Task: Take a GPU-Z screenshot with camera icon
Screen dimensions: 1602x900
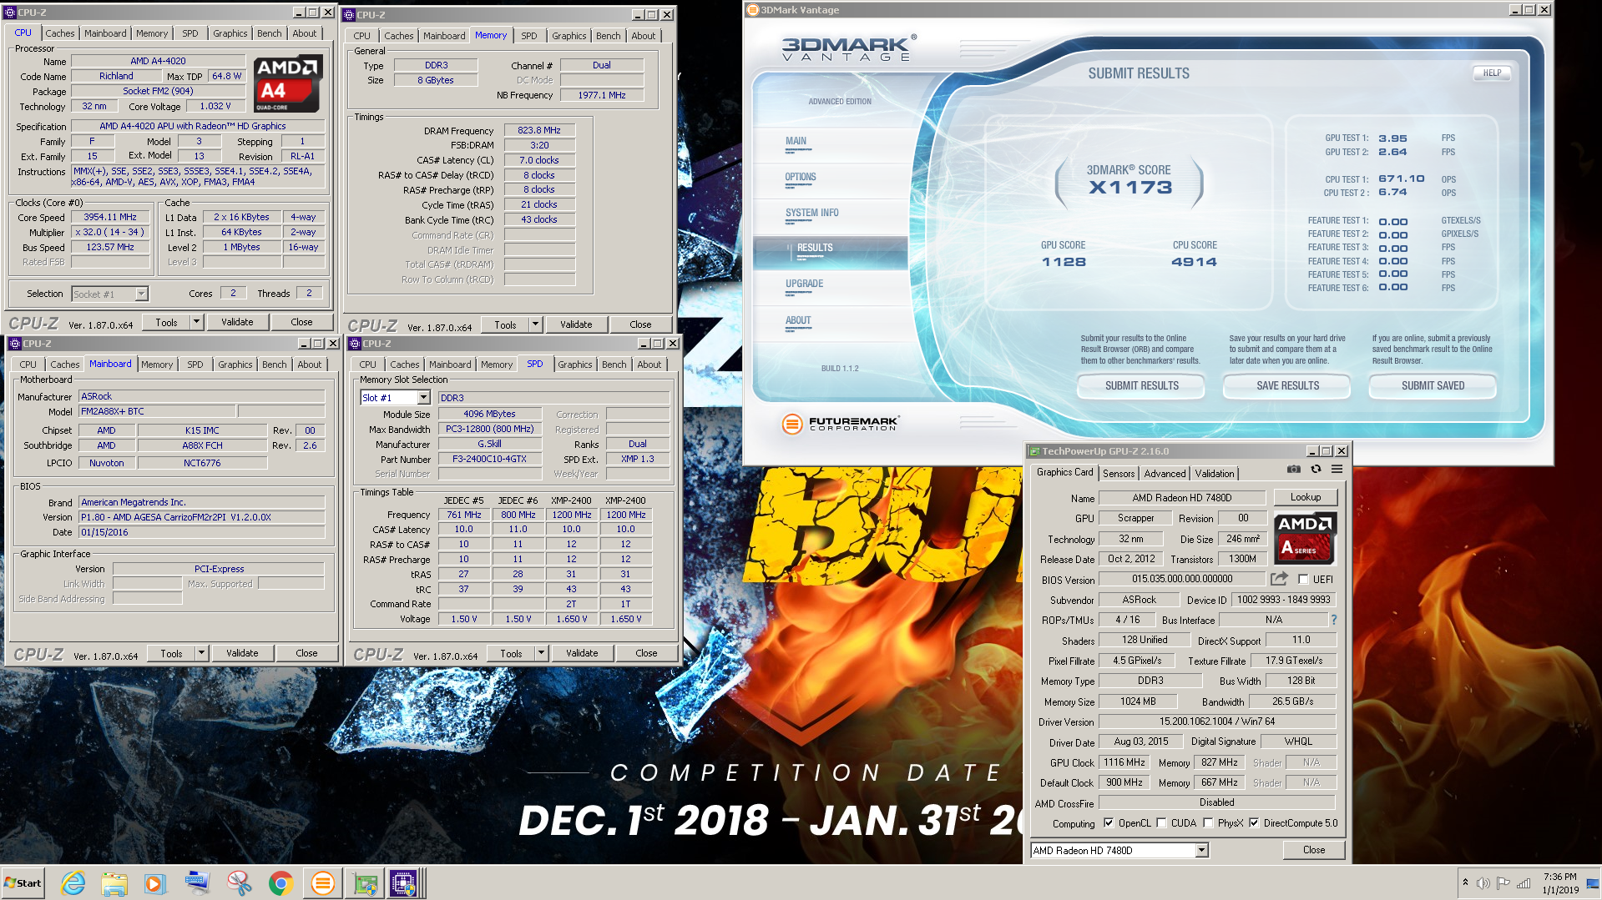Action: pos(1293,470)
